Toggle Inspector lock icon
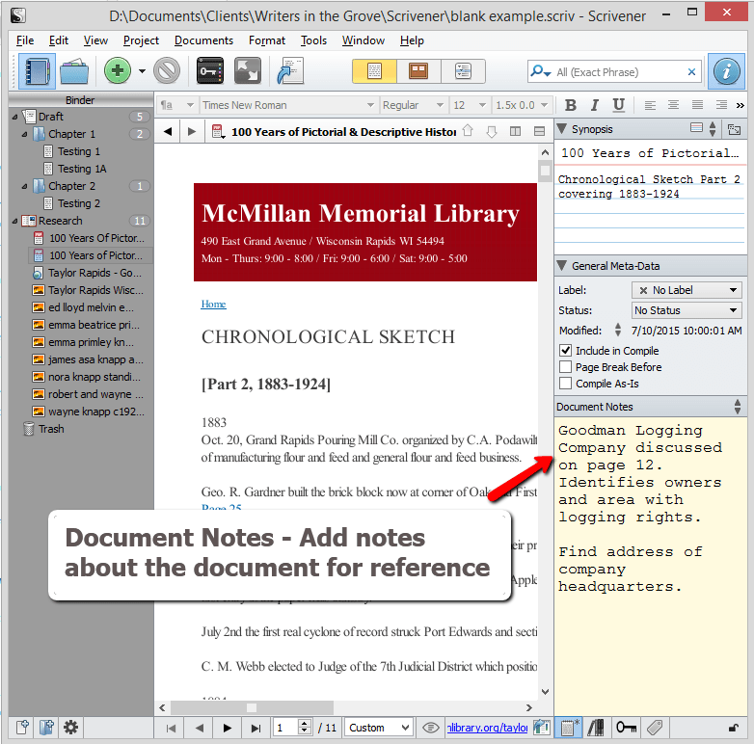Image resolution: width=754 pixels, height=744 pixels. 734,728
